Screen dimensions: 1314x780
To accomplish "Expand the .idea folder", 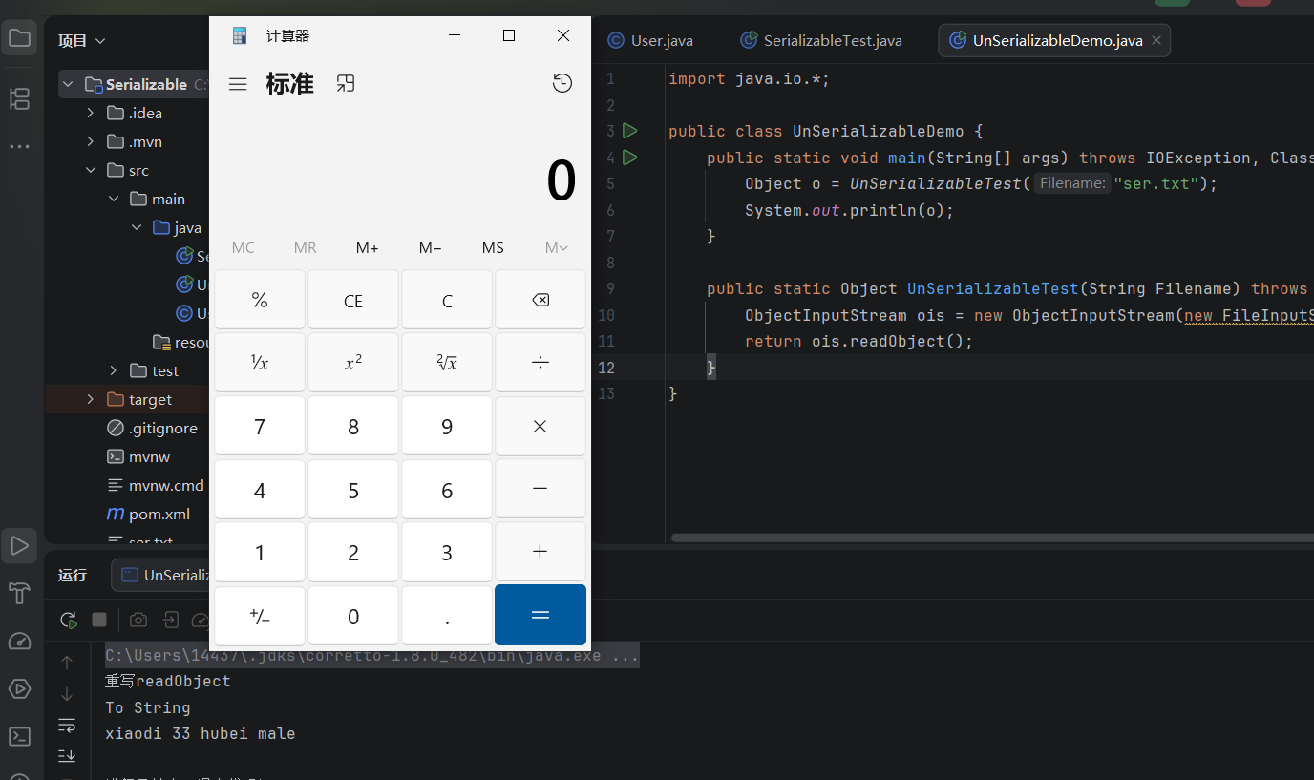I will coord(91,113).
